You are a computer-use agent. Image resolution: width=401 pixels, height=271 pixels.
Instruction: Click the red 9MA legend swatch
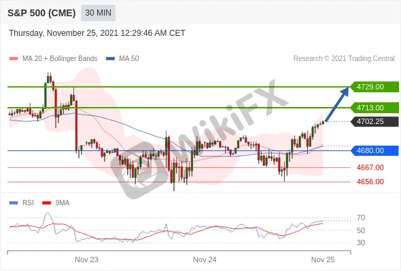tap(46, 203)
